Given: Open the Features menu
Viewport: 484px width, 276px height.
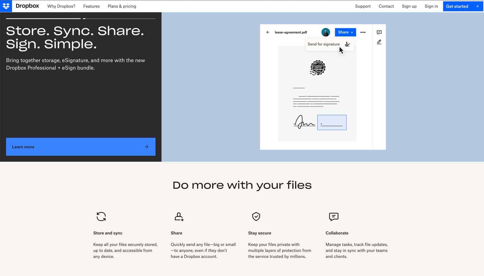Looking at the screenshot, I should [x=91, y=6].
